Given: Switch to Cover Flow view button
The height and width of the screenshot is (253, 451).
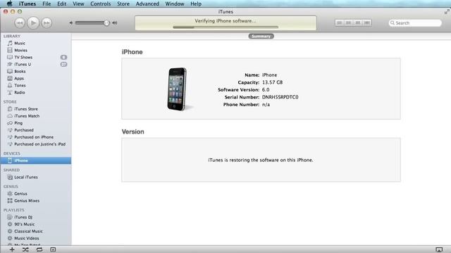Looking at the screenshot, I should click(x=367, y=22).
